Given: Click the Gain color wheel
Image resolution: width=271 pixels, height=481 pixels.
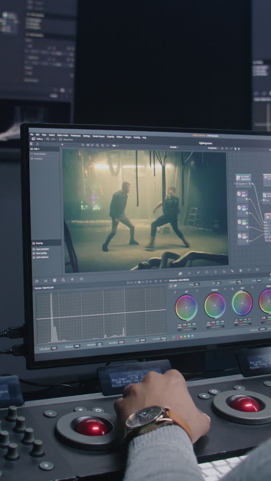Looking at the screenshot, I should point(242,303).
